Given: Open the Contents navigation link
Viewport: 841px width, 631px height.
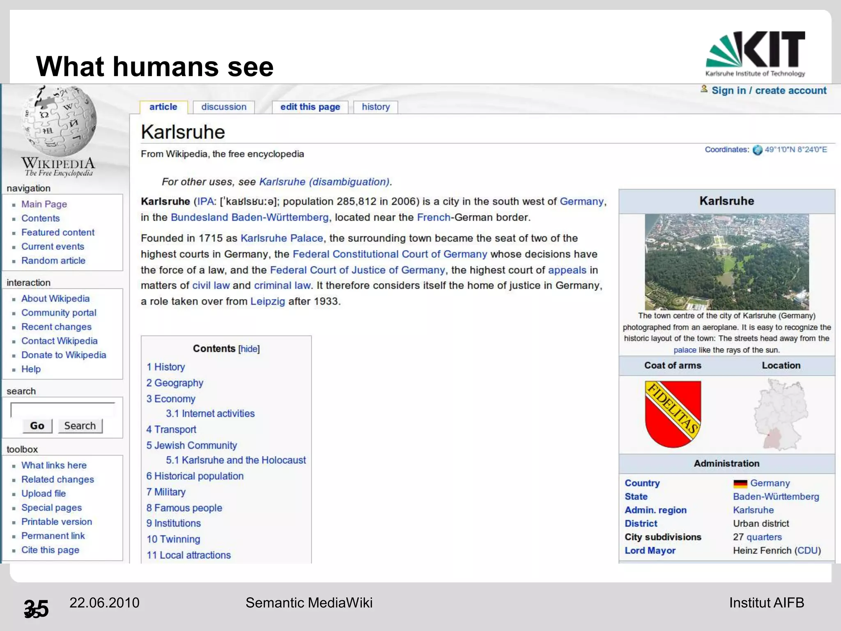Looking at the screenshot, I should [40, 218].
